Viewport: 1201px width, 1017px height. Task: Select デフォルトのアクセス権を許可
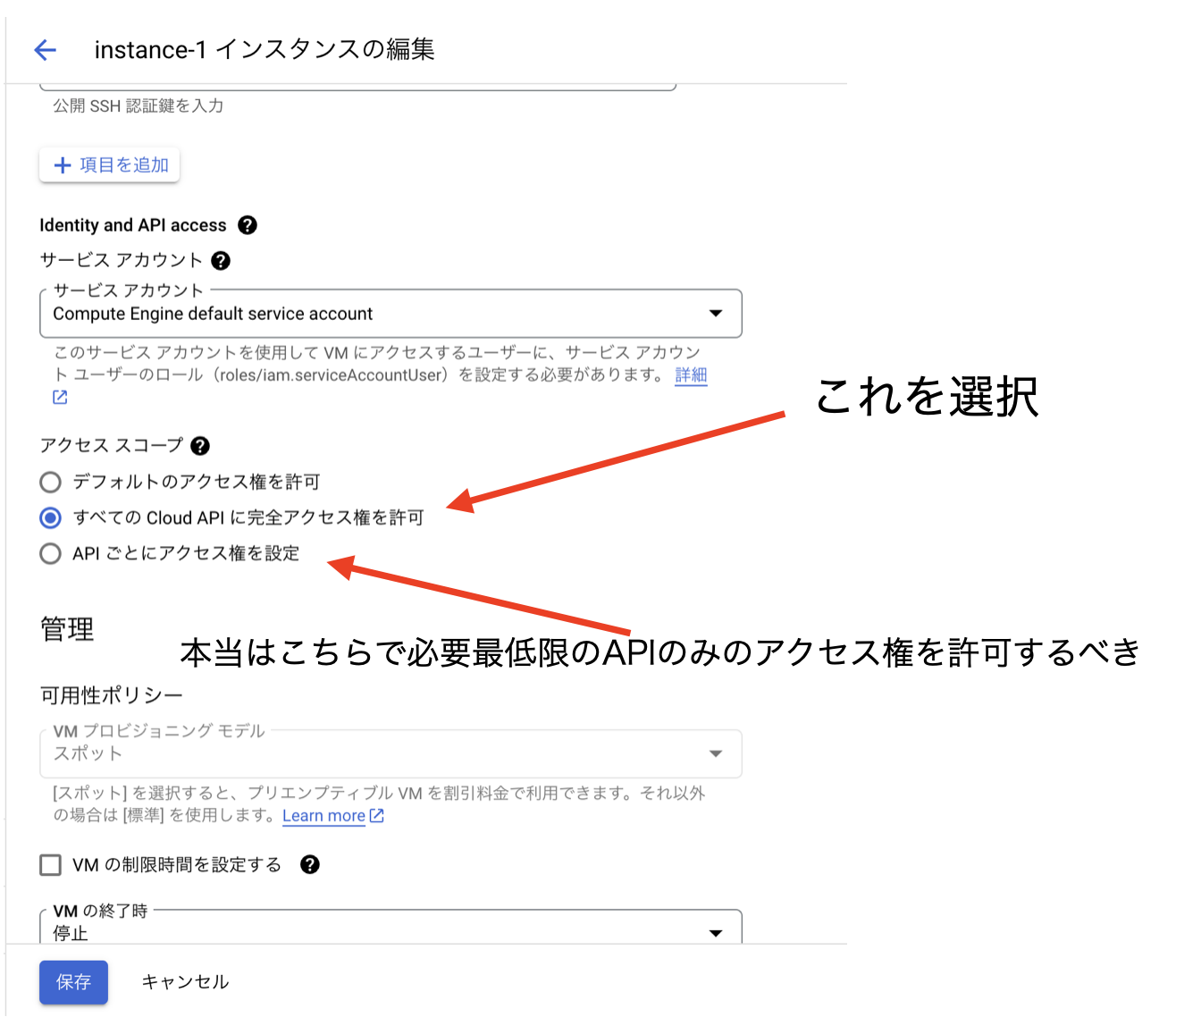click(50, 482)
